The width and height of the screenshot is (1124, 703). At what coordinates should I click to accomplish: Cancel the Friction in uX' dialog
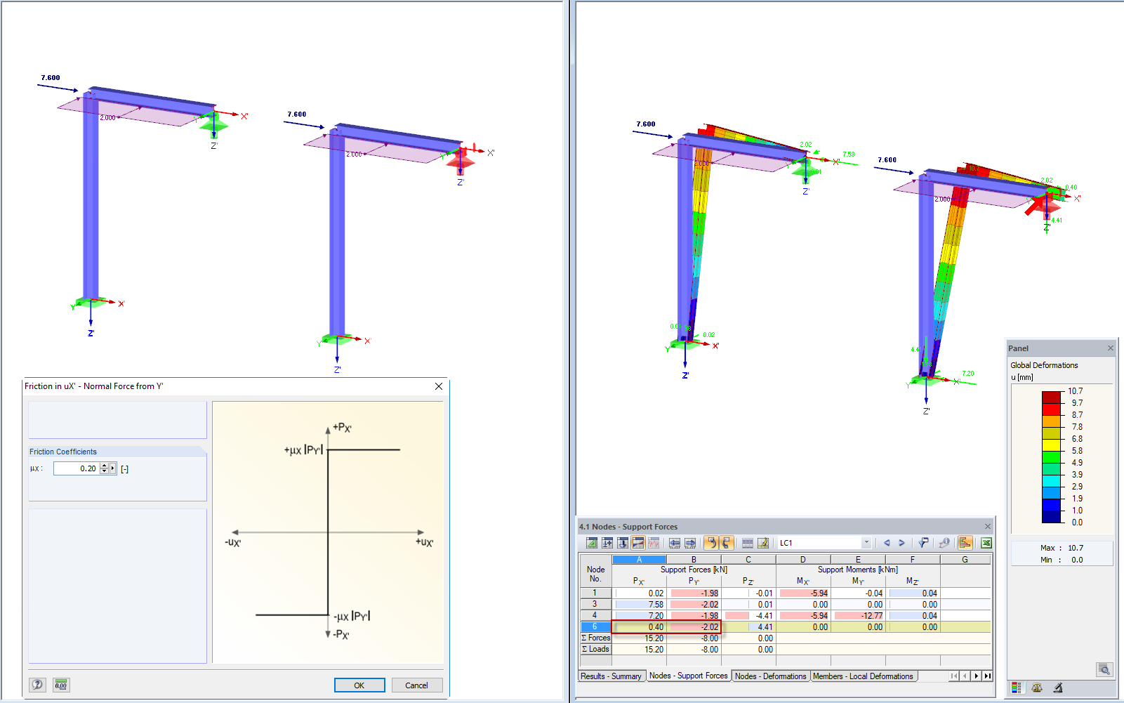pyautogui.click(x=417, y=685)
